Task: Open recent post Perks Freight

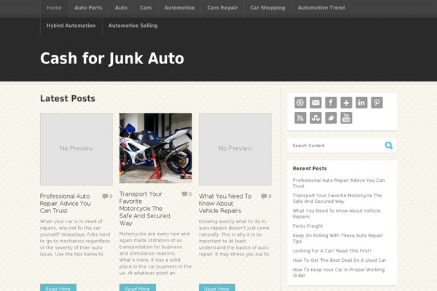Action: click(x=307, y=226)
